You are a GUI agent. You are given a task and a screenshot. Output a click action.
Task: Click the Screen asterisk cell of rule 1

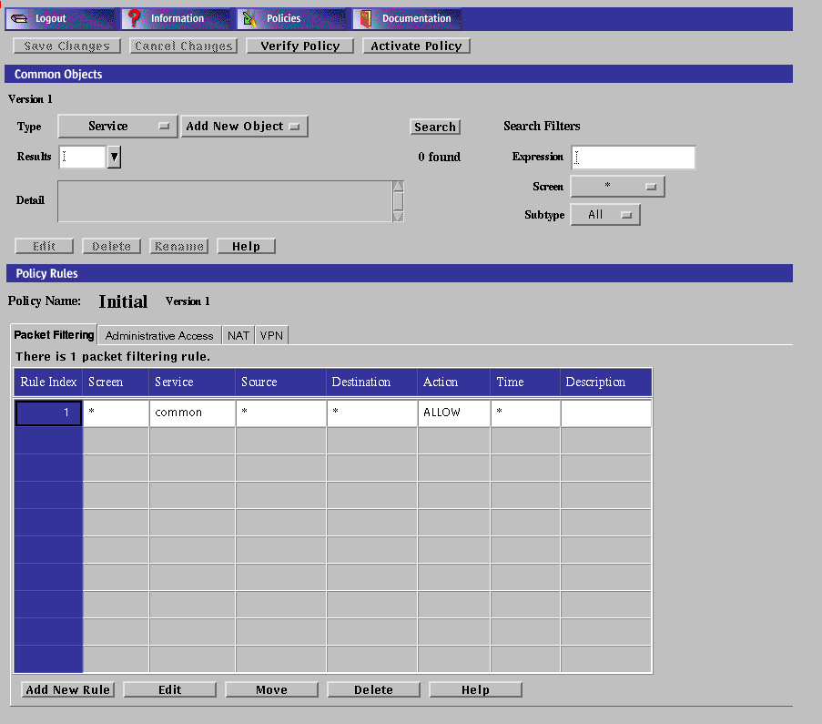116,413
